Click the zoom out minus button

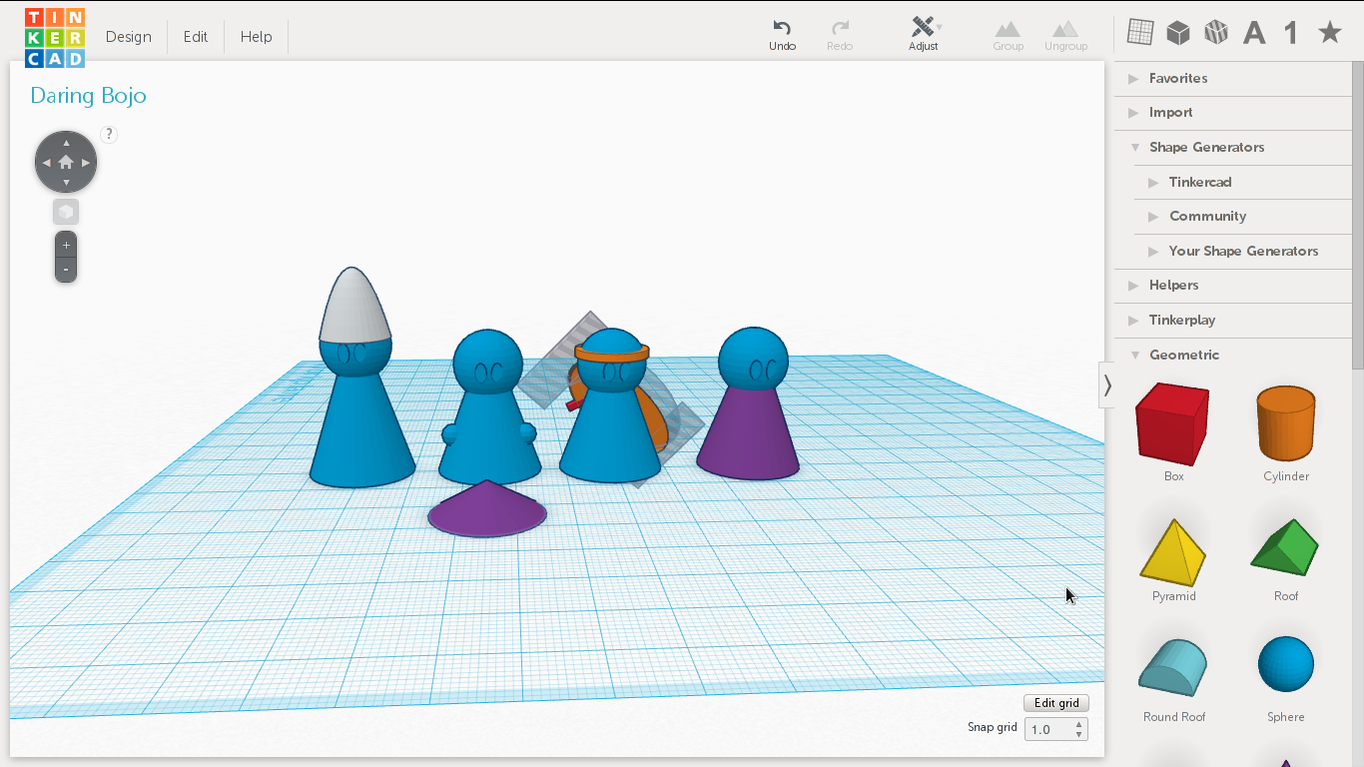pos(66,269)
